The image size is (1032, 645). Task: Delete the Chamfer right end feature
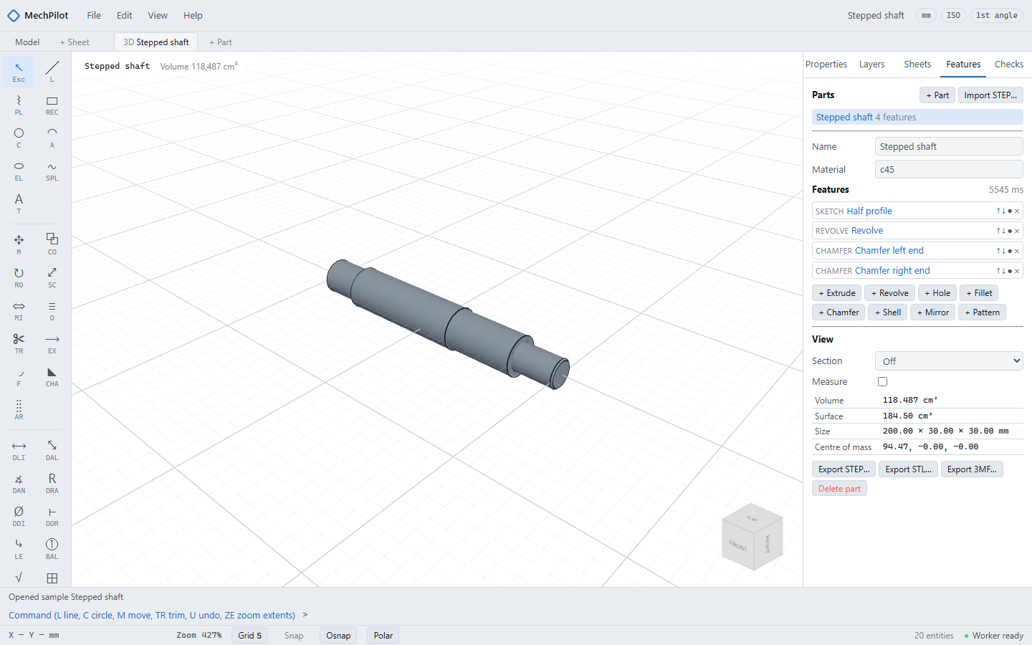(x=1017, y=271)
